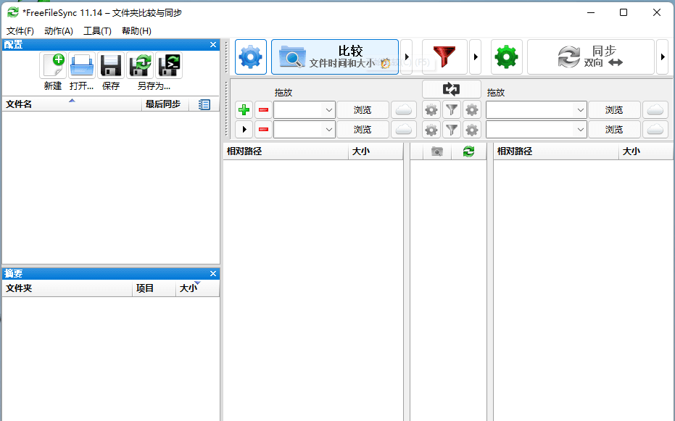The image size is (675, 421).
Task: Sort summary by 大小 column
Action: [x=198, y=288]
